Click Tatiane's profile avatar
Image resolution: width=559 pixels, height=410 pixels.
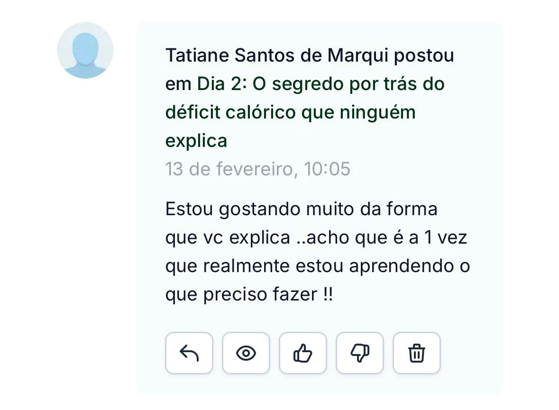(x=85, y=50)
